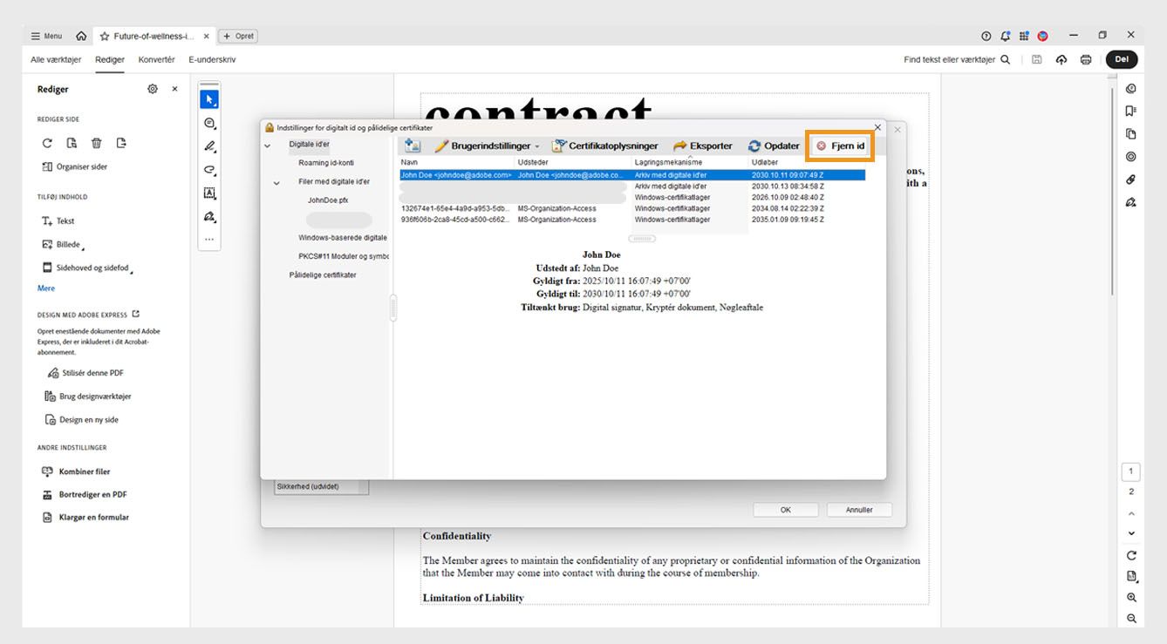The height and width of the screenshot is (644, 1167).
Task: Click the Eksporter toolbar button
Action: click(703, 146)
